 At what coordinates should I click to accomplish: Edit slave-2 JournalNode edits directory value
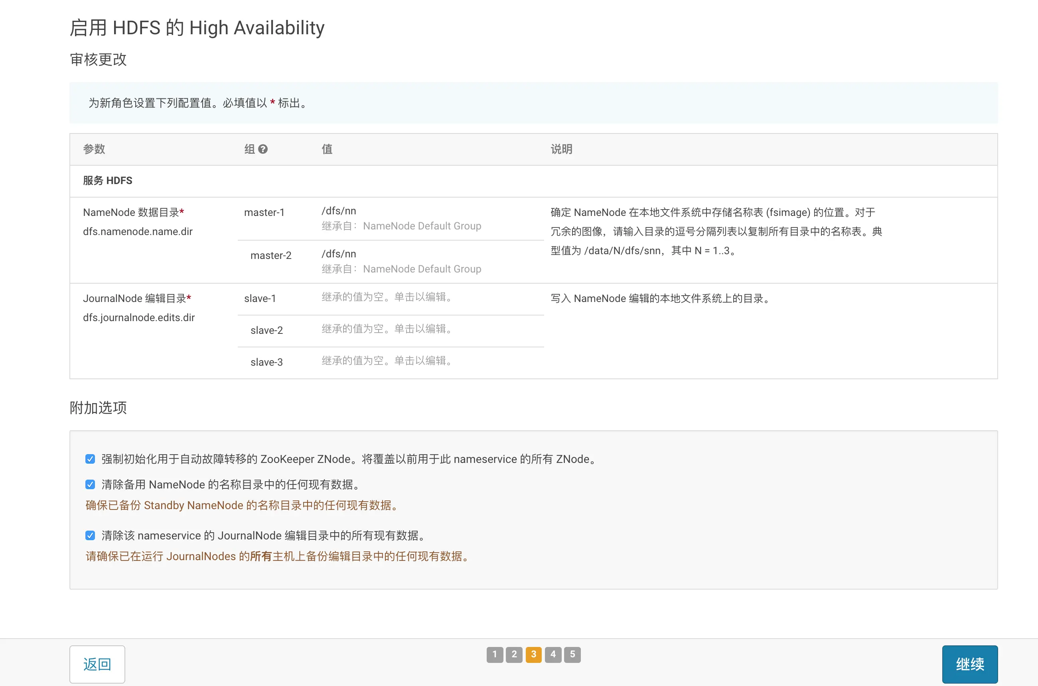(x=387, y=329)
